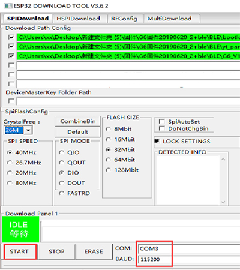
Task: Click the START download button
Action: [x=20, y=251]
